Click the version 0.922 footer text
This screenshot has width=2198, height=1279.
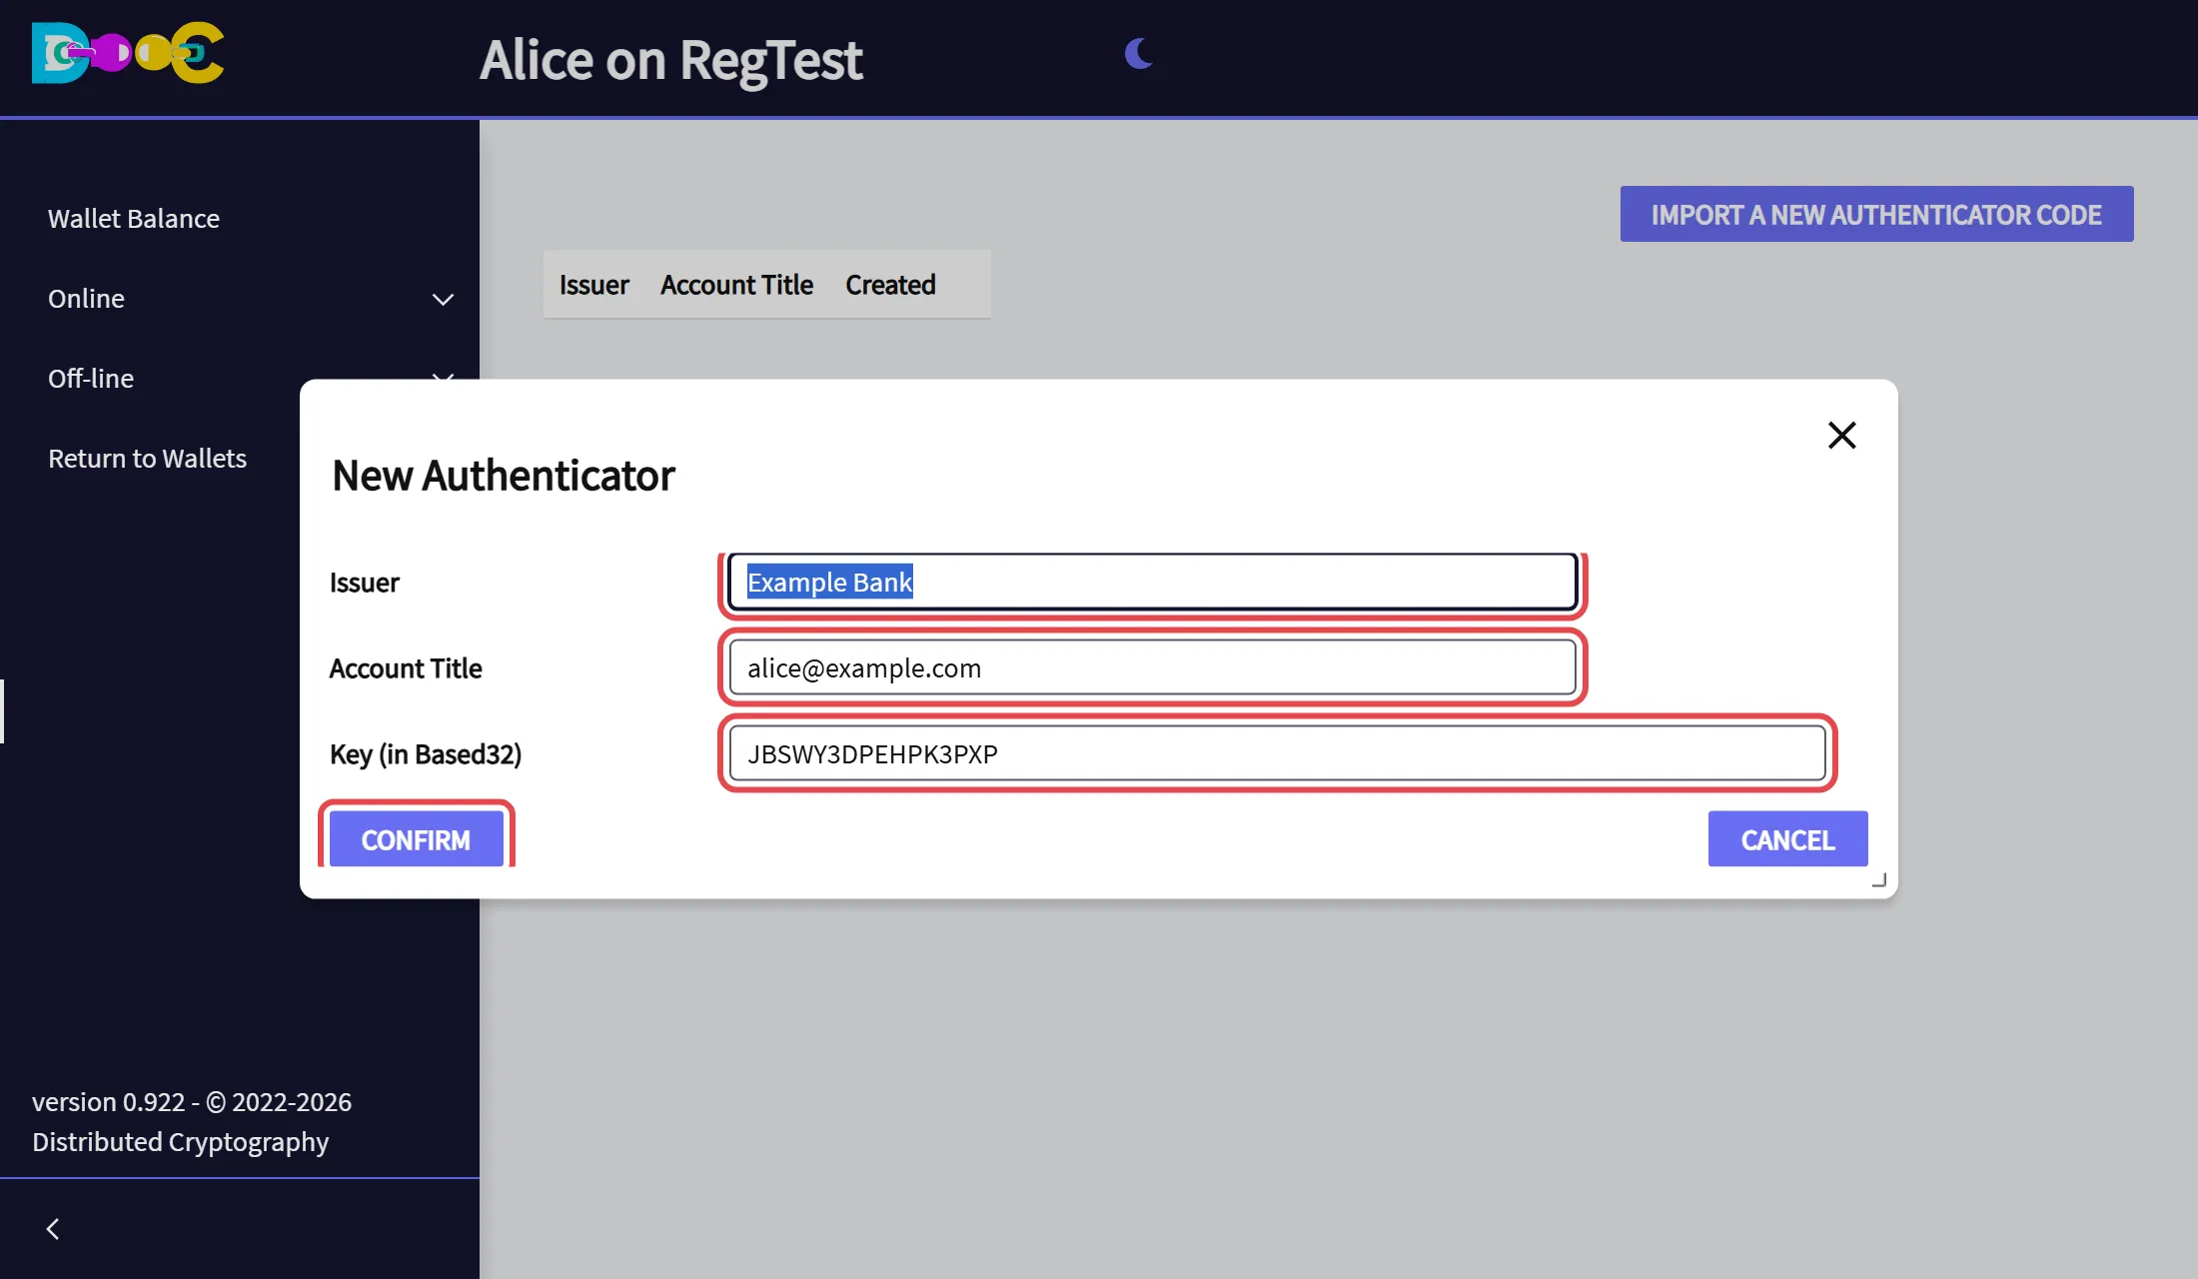pos(191,1121)
